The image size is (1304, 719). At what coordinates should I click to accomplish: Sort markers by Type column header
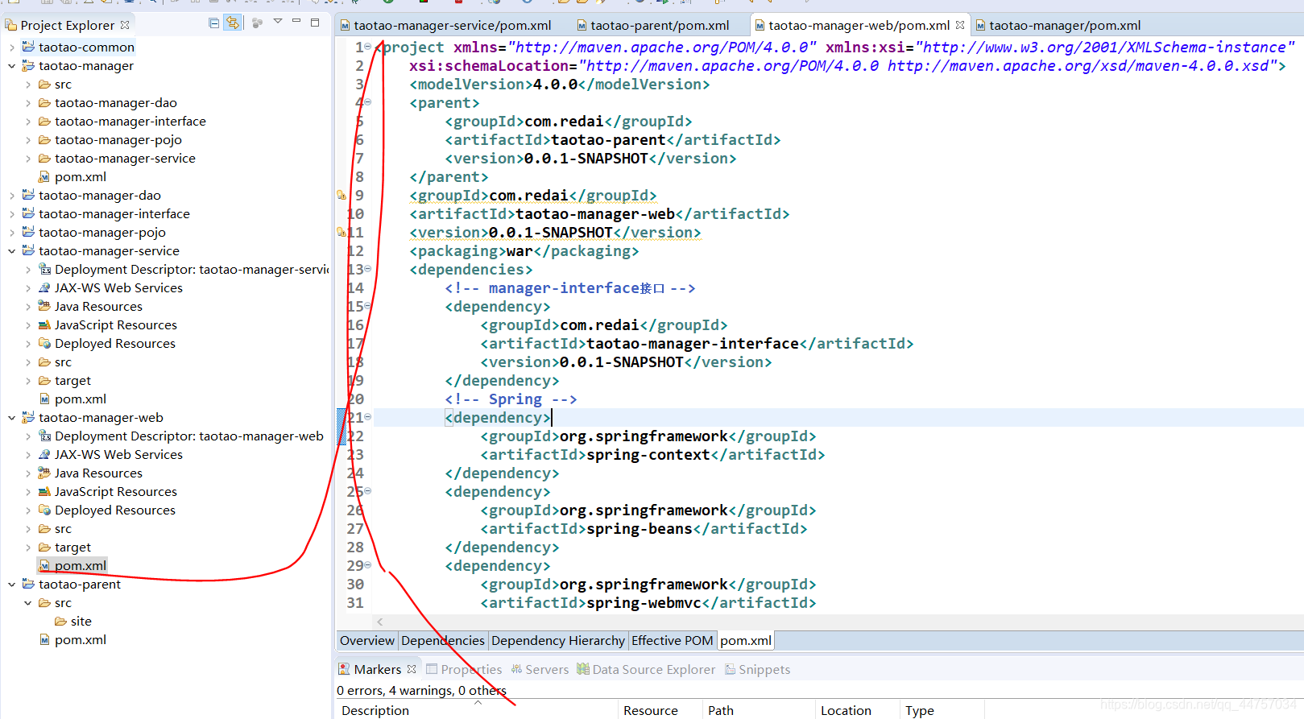pyautogui.click(x=942, y=710)
